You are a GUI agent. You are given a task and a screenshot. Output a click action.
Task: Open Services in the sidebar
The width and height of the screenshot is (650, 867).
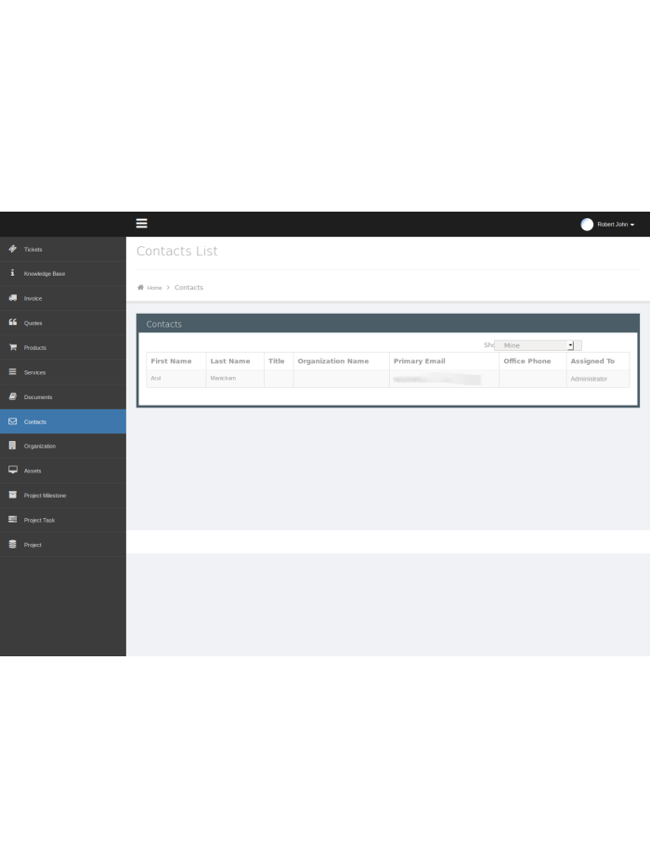(34, 372)
